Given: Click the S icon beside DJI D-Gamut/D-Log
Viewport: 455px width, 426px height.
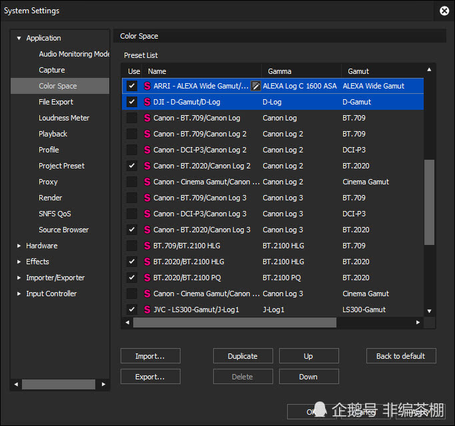Looking at the screenshot, I should click(147, 102).
